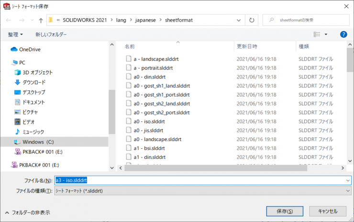Open ドキュメント folder
Image resolution: width=354 pixels, height=222 pixels.
pyautogui.click(x=30, y=102)
